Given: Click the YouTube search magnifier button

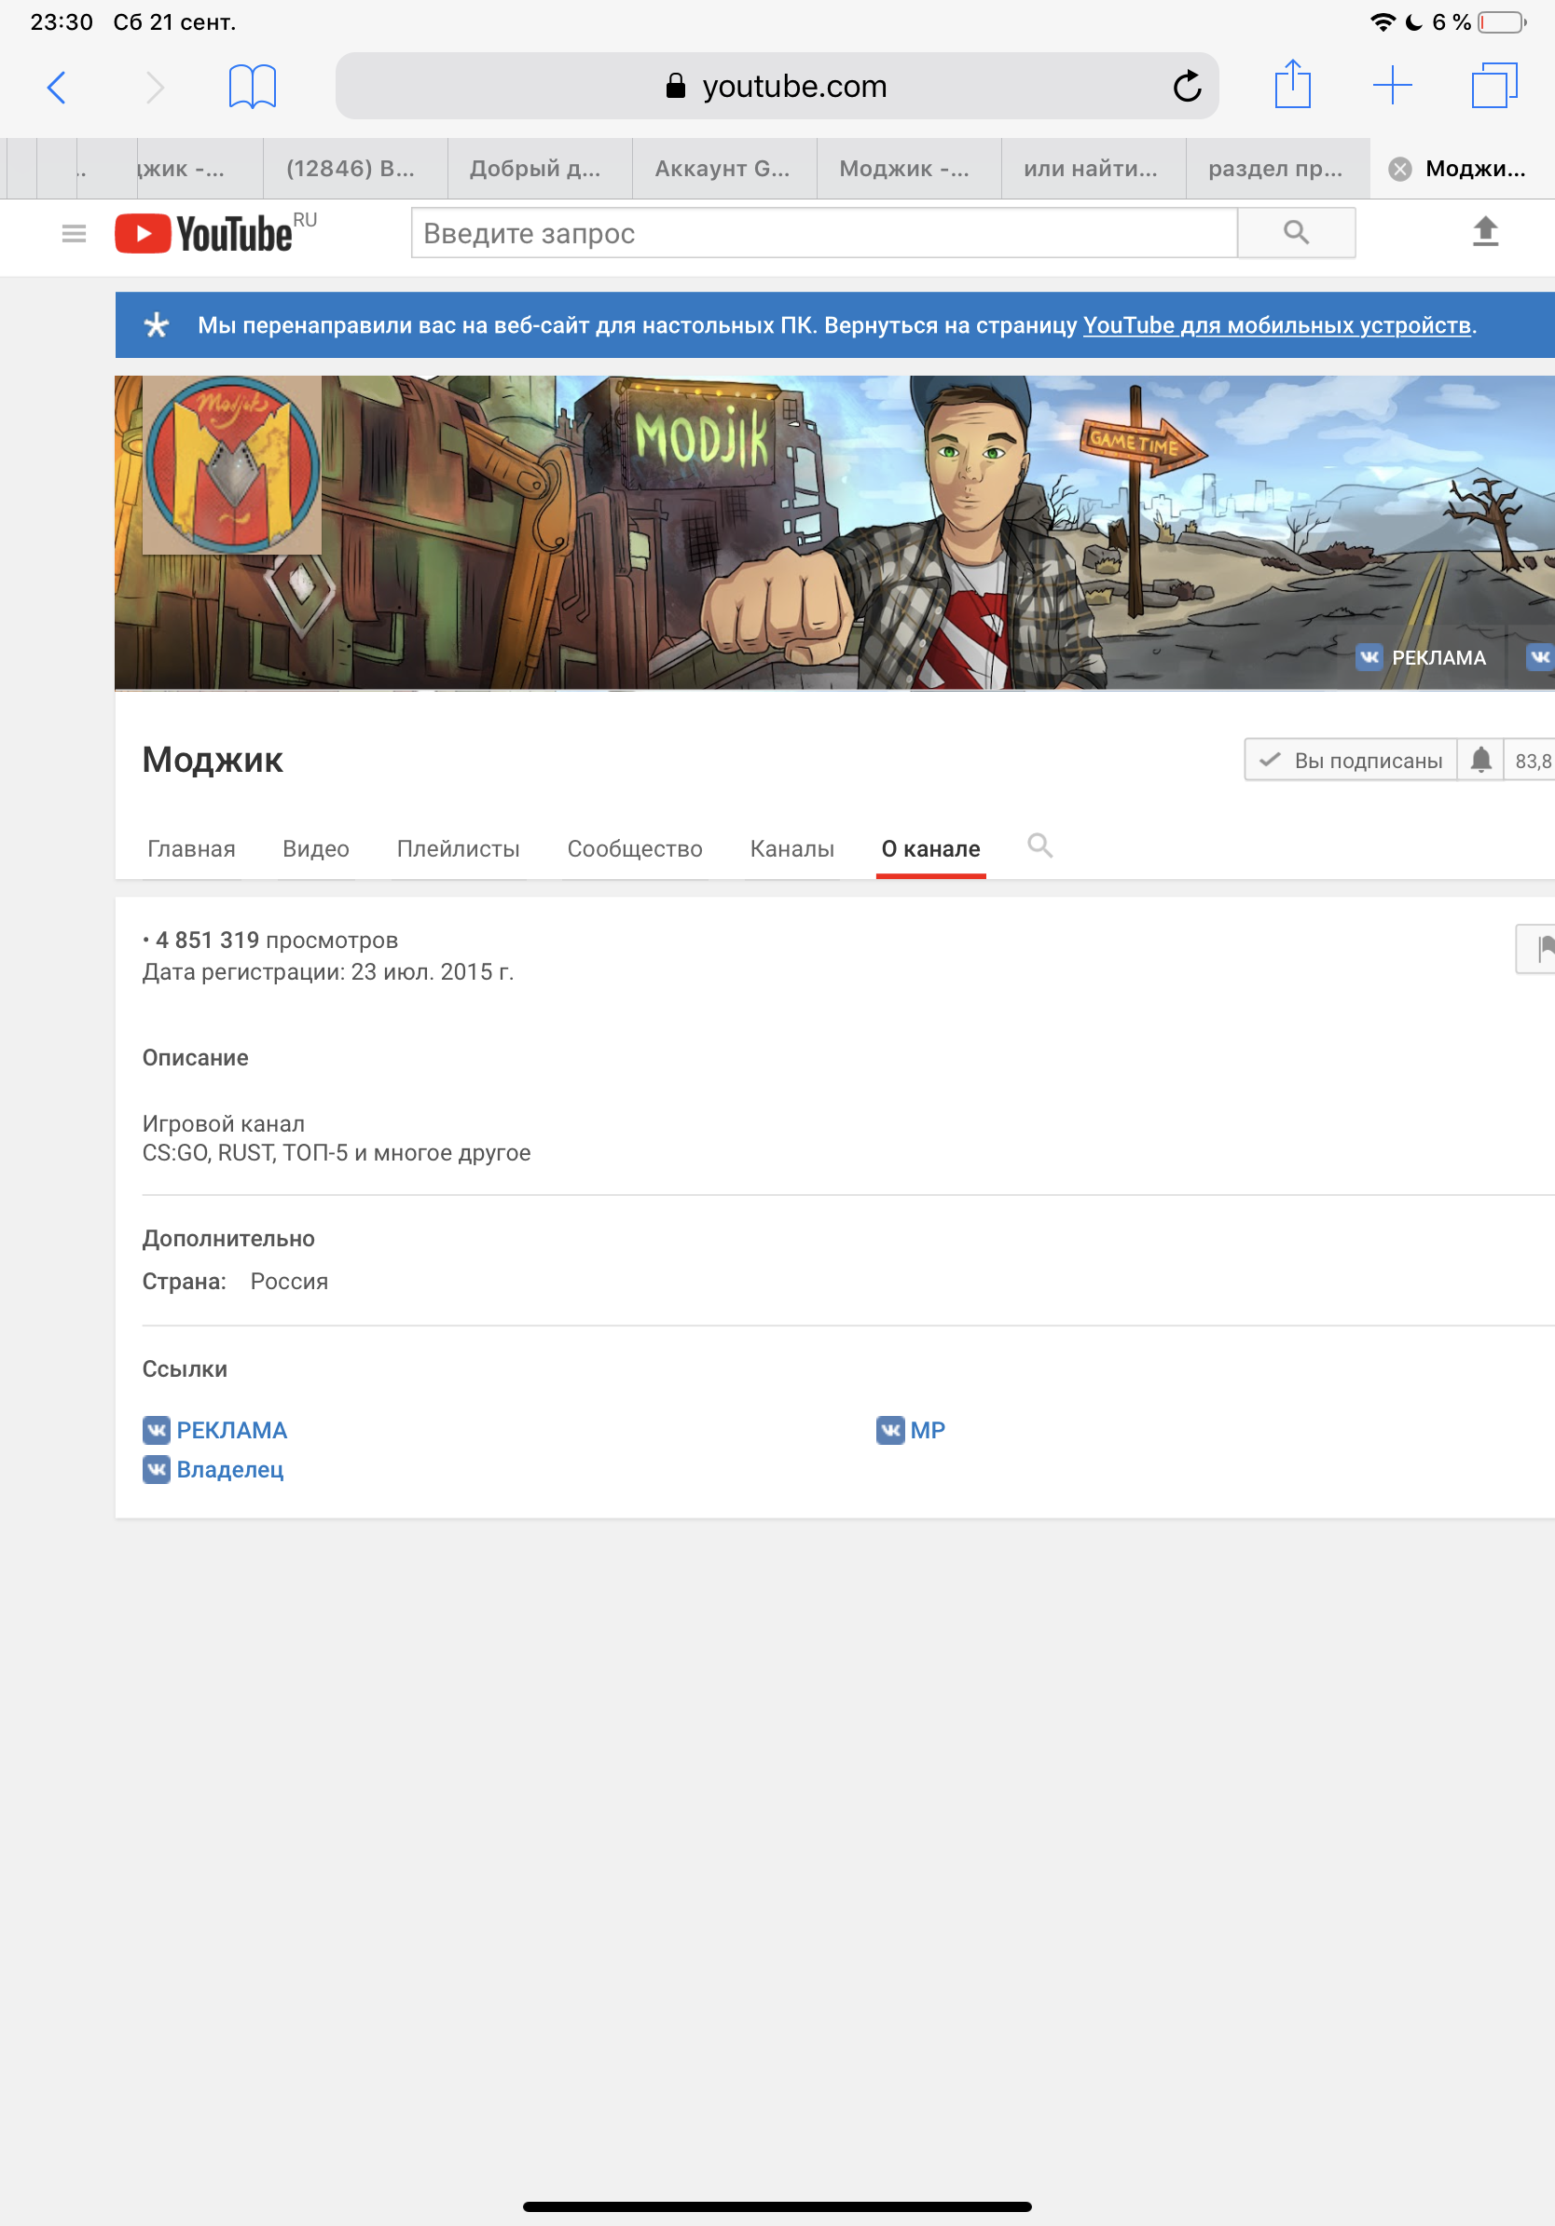Looking at the screenshot, I should coord(1296,233).
